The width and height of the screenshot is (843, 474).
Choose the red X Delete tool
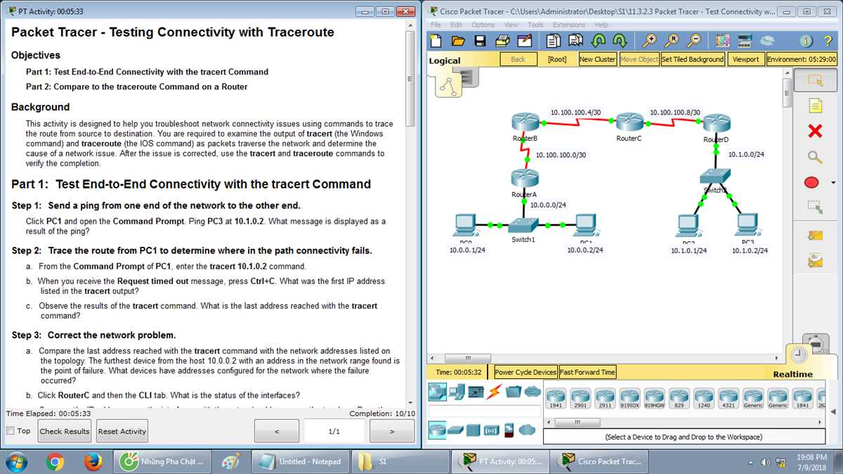(x=815, y=131)
